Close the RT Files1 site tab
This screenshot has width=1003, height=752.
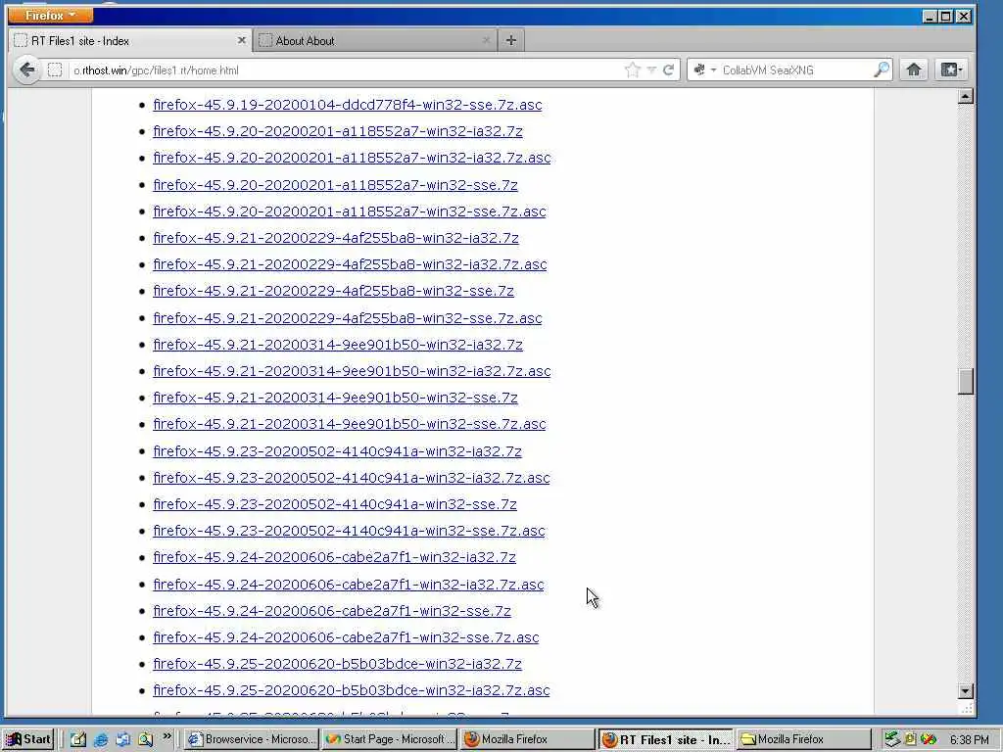(241, 40)
